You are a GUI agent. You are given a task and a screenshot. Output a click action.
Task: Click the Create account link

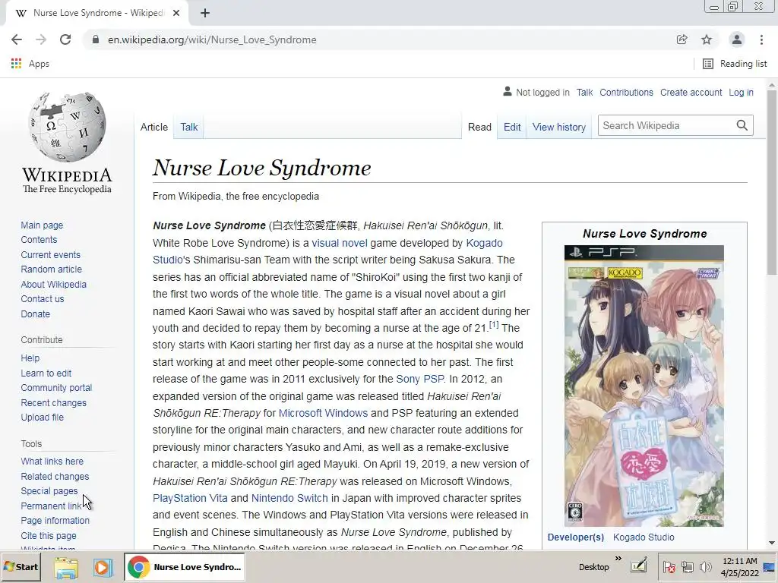pyautogui.click(x=691, y=92)
